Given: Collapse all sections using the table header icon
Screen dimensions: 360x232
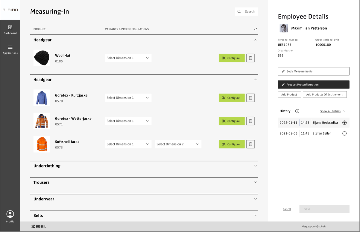Looking at the screenshot, I should point(255,29).
